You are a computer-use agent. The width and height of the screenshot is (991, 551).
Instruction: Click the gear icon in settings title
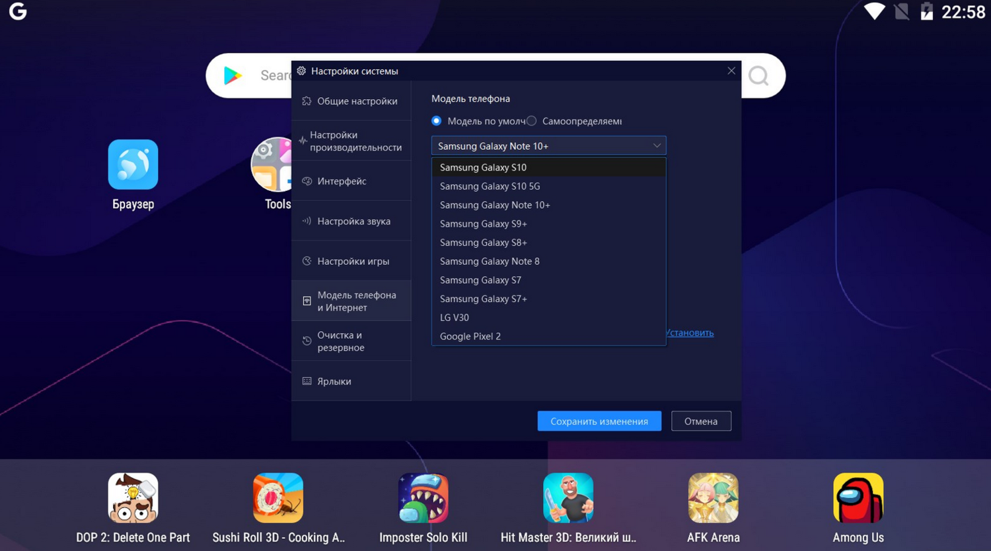(x=301, y=71)
